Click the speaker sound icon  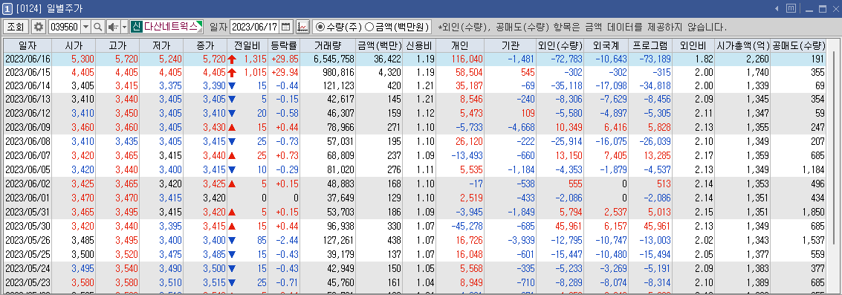coord(113,26)
